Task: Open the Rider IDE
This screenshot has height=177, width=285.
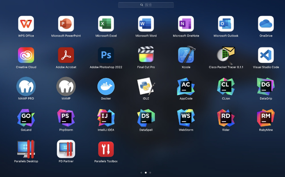Action: [x=226, y=118]
